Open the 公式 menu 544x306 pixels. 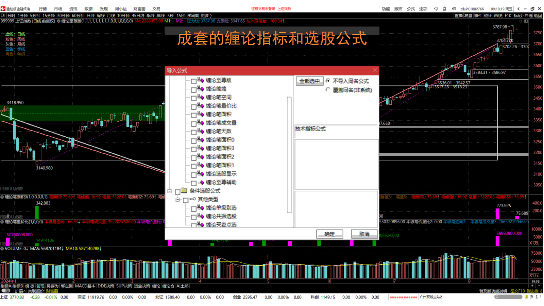[x=411, y=9]
